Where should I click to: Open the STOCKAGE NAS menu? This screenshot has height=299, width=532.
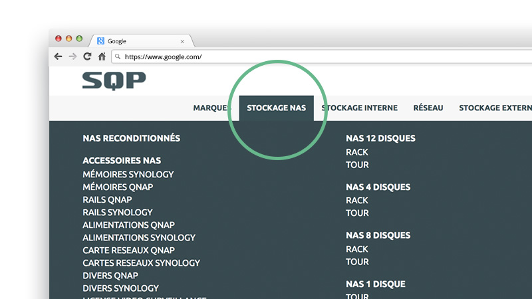(276, 108)
